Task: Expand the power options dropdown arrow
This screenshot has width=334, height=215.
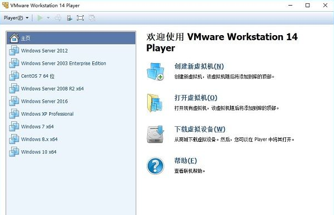Action: (x=48, y=18)
